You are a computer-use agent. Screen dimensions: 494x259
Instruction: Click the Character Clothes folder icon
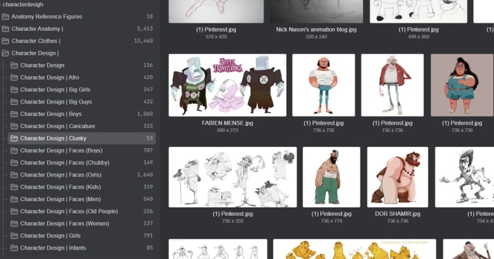(x=6, y=41)
